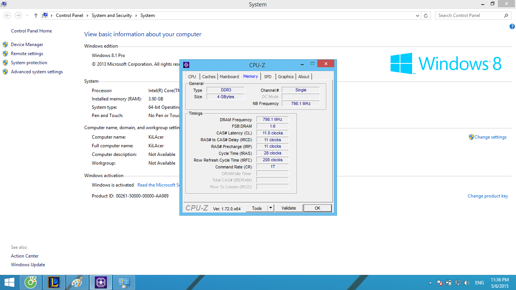The height and width of the screenshot is (290, 516).
Task: Open Device Manager from sidebar
Action: point(27,45)
